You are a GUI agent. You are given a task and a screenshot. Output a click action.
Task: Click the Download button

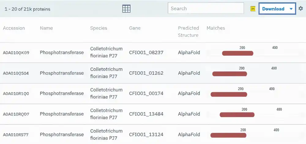pyautogui.click(x=273, y=9)
